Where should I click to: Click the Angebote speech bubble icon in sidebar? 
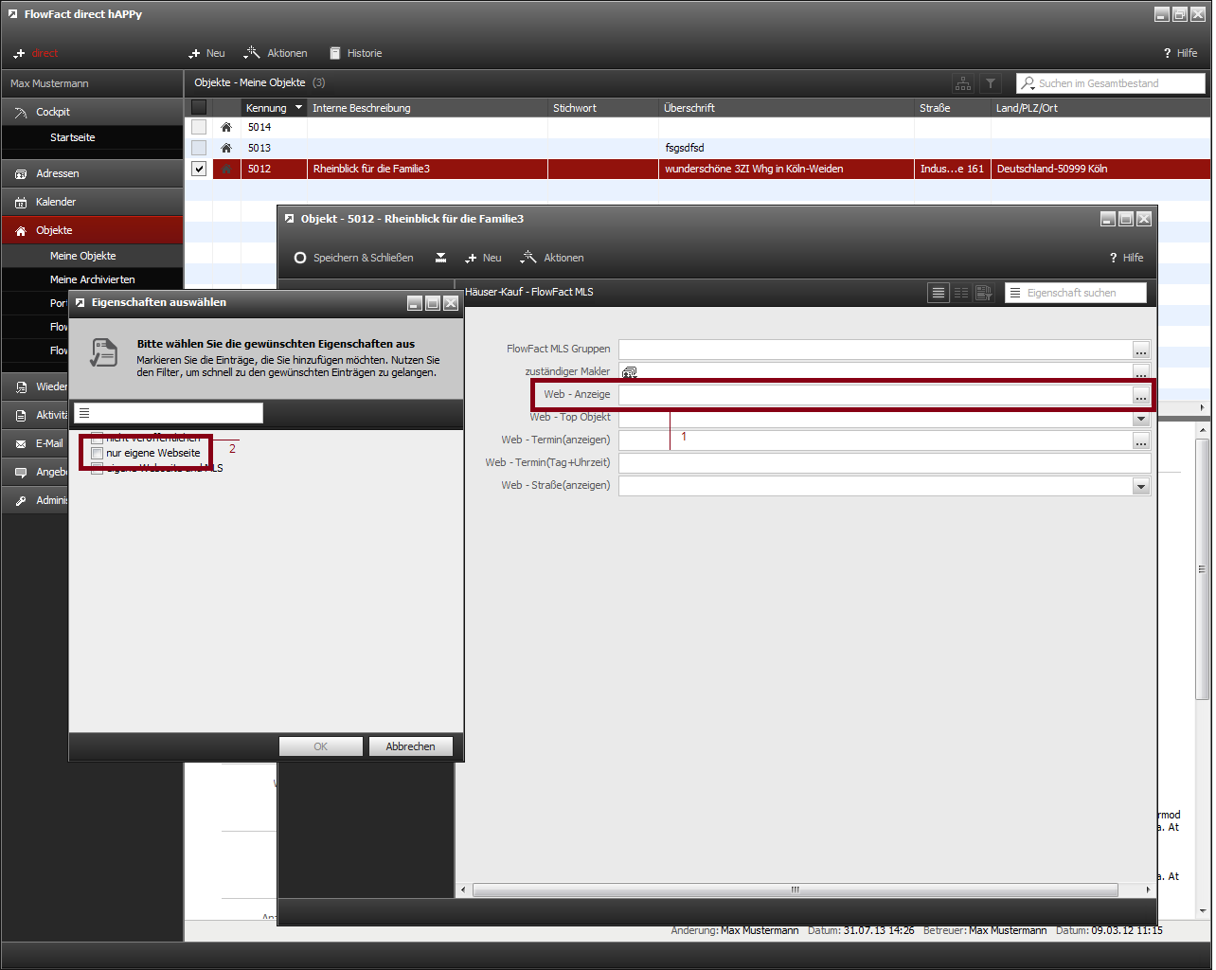21,473
